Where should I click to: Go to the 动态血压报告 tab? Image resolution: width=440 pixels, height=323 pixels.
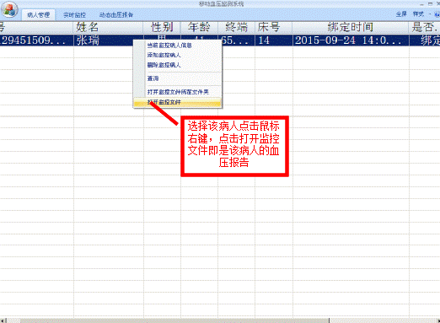116,15
